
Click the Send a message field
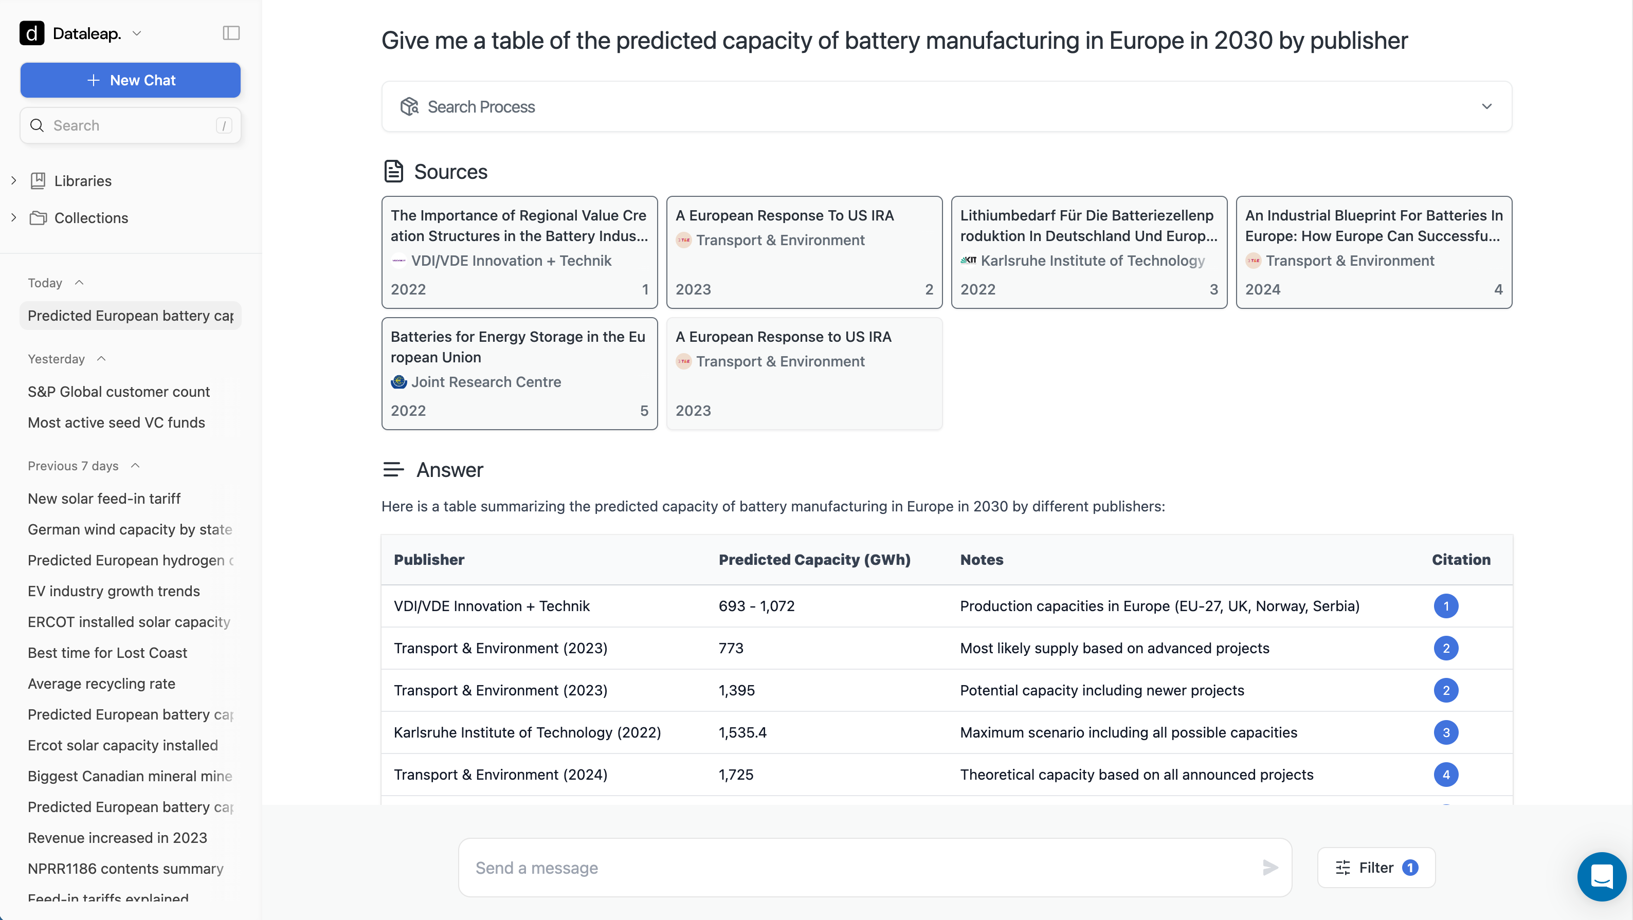[862, 868]
